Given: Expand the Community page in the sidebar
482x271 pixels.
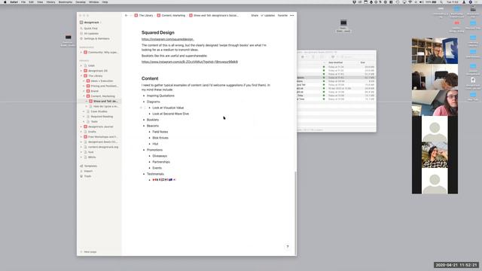Looking at the screenshot, I should point(81,53).
